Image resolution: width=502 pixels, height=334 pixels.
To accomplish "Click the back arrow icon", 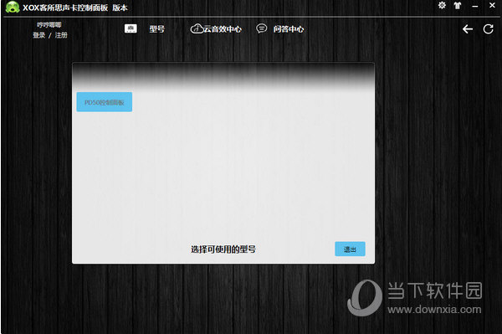I will (468, 29).
